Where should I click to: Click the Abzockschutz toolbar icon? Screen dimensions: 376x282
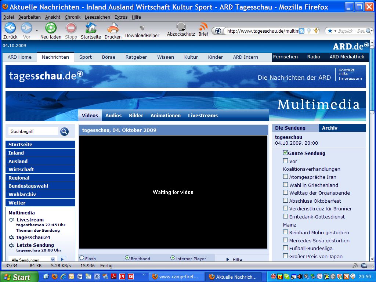181,26
